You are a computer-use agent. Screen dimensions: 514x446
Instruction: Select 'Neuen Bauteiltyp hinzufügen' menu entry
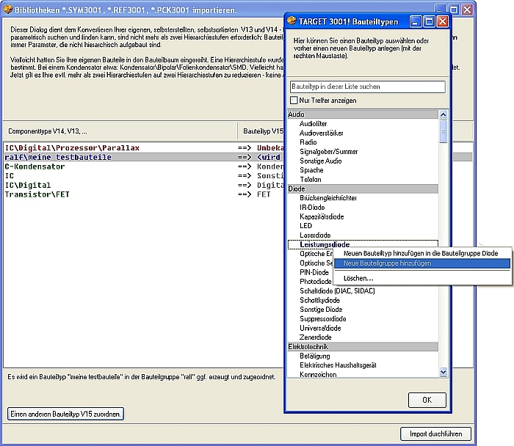(421, 252)
